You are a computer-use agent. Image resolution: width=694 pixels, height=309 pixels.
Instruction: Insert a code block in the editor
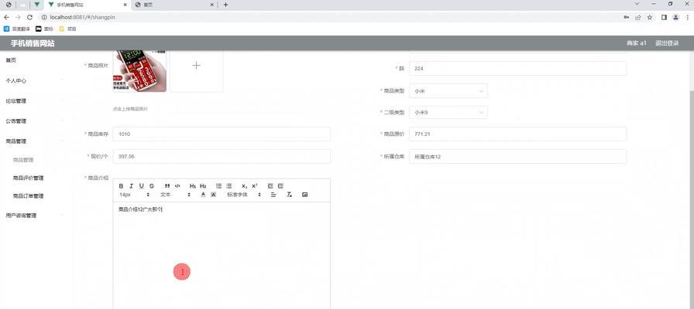177,186
